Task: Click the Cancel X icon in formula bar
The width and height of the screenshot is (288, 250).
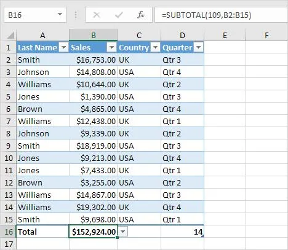Action: pos(97,15)
